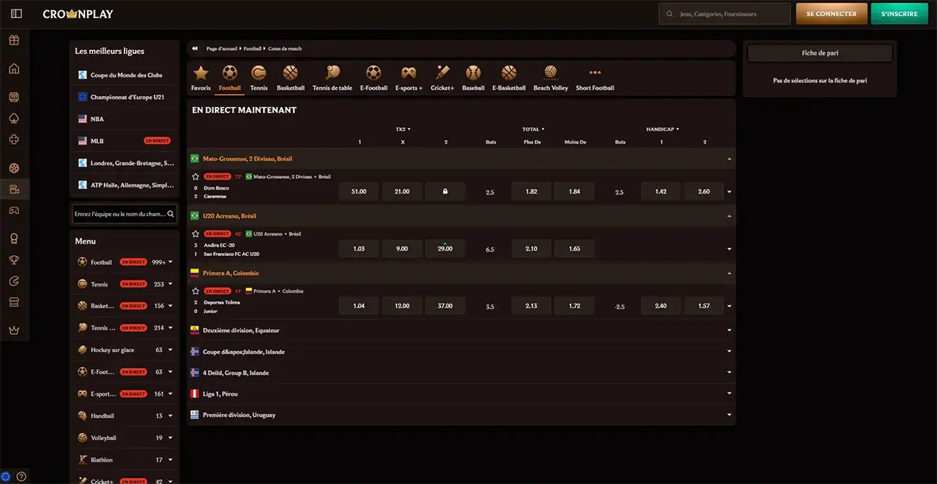The image size is (937, 484).
Task: Select odds 51.00 for Dom Bosco win
Action: [x=359, y=191]
